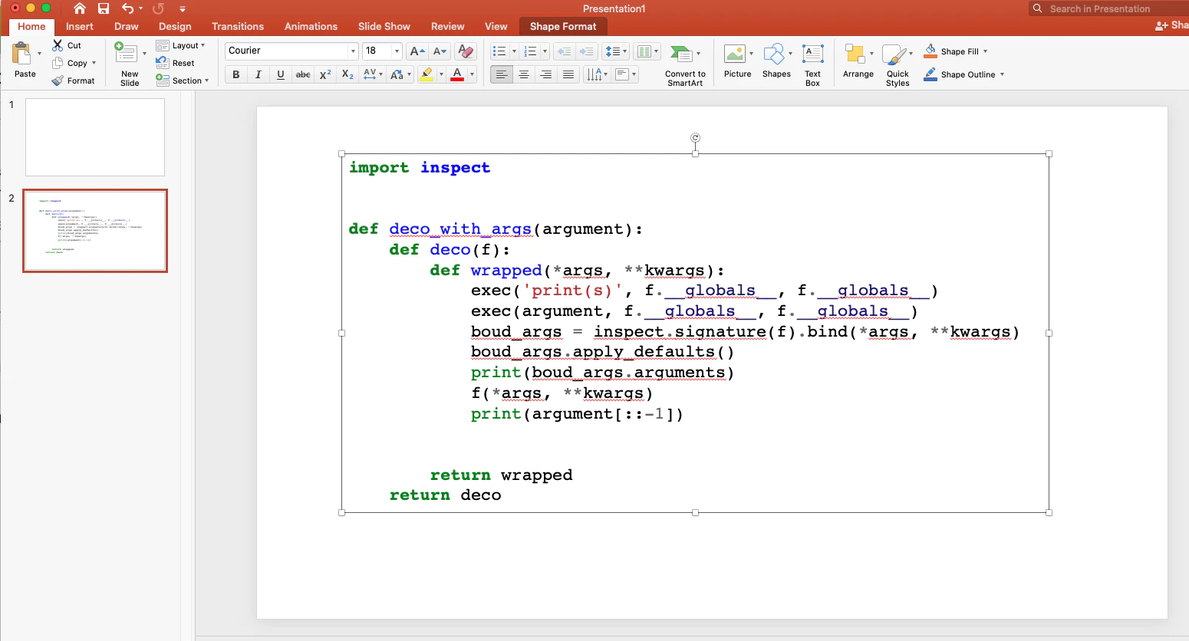
Task: Click the Redo arrow icon
Action: pyautogui.click(x=158, y=8)
